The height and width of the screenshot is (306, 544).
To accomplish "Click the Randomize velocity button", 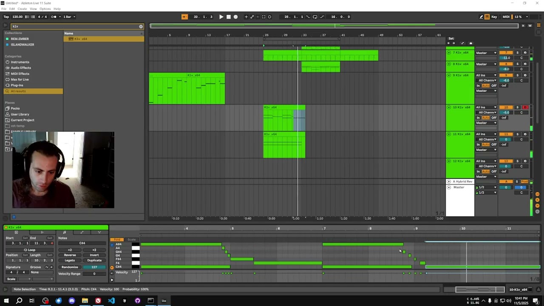I will [70, 267].
